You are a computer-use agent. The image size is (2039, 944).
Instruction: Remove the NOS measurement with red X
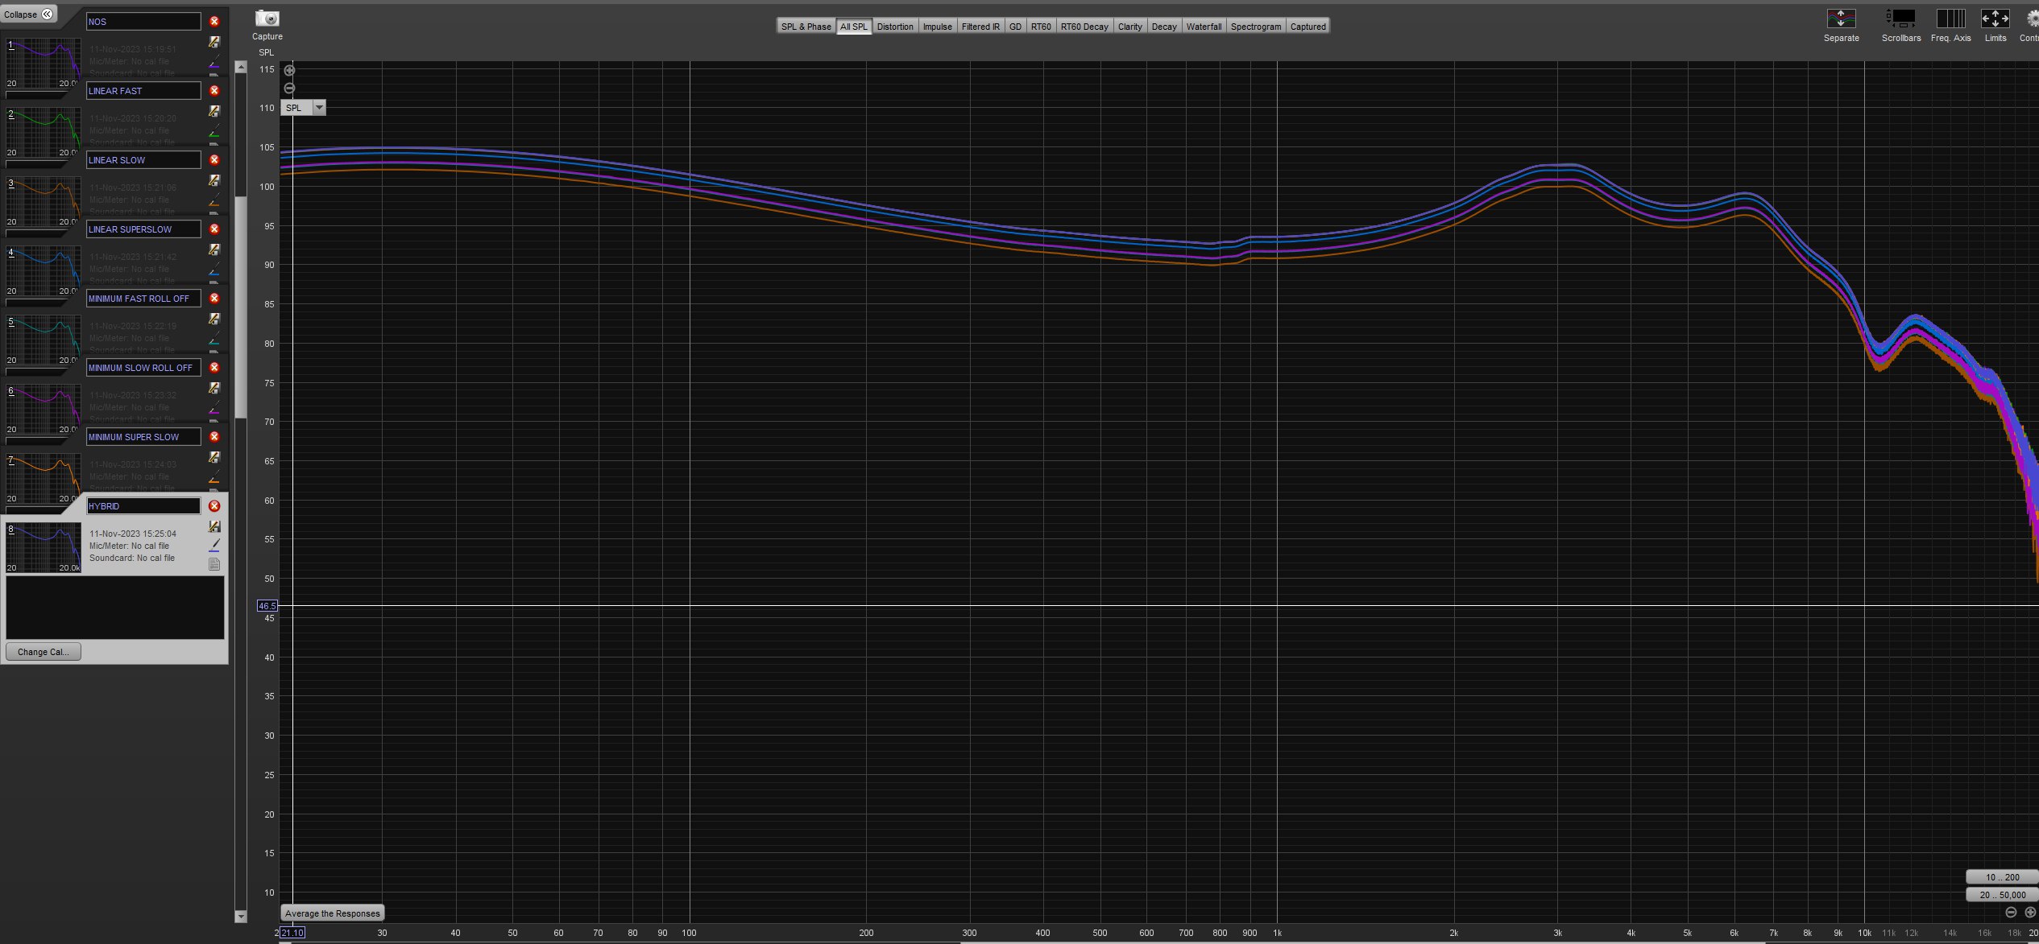tap(214, 22)
